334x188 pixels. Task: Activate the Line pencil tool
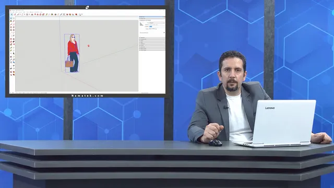point(11,25)
